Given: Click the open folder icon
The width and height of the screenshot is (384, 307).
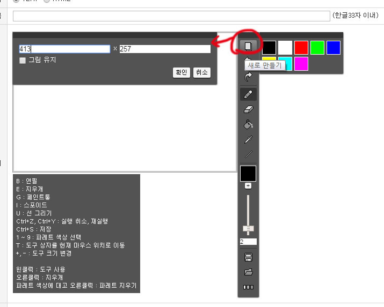Looking at the screenshot, I should coord(248,272).
